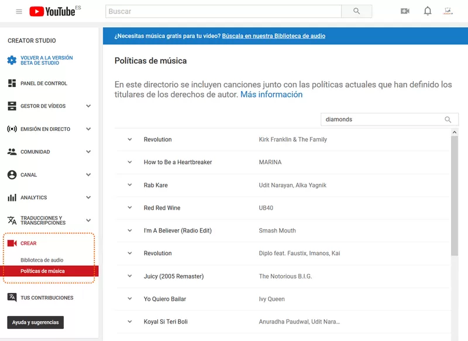The image size is (468, 341).
Task: Click the CREATOR STUDIO sidebar heading
Action: click(x=32, y=40)
